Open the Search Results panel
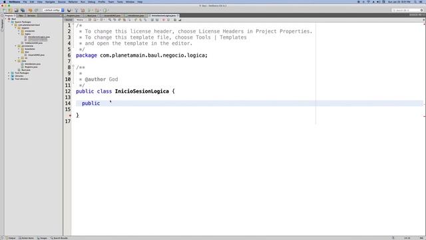The height and width of the screenshot is (240, 426). coord(59,238)
